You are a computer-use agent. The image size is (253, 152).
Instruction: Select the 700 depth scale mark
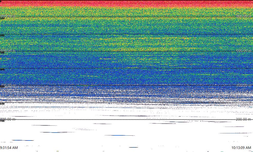point(2,121)
